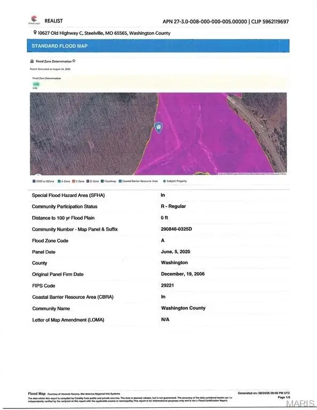Select the Floodway legend swatch
Screen dimensions: 317x410
[x=102, y=181]
